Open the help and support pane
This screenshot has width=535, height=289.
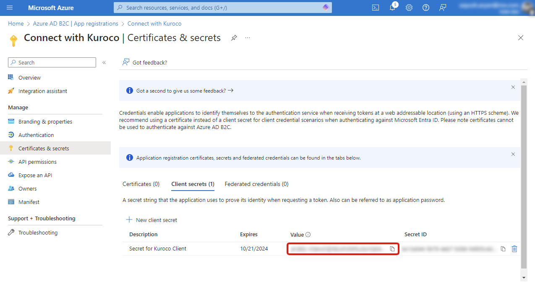click(x=425, y=8)
